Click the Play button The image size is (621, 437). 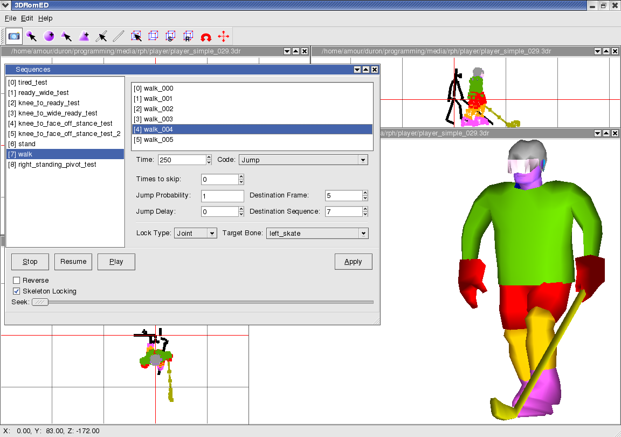116,262
